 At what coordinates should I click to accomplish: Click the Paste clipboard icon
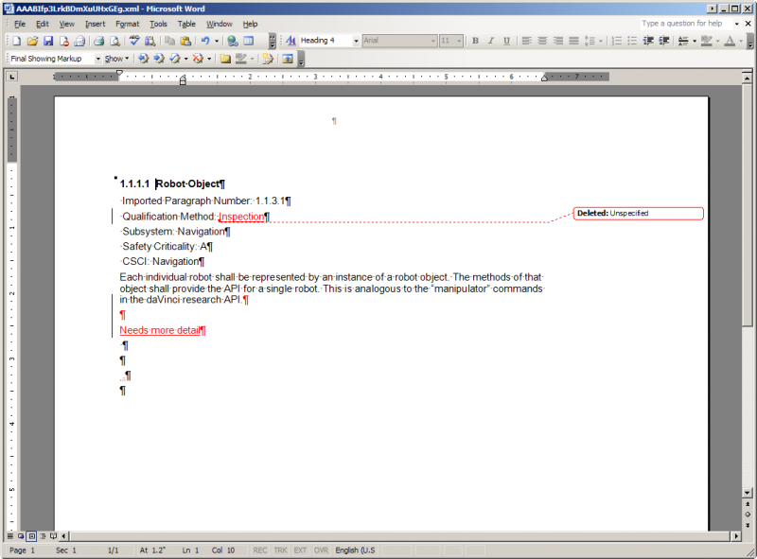[185, 41]
